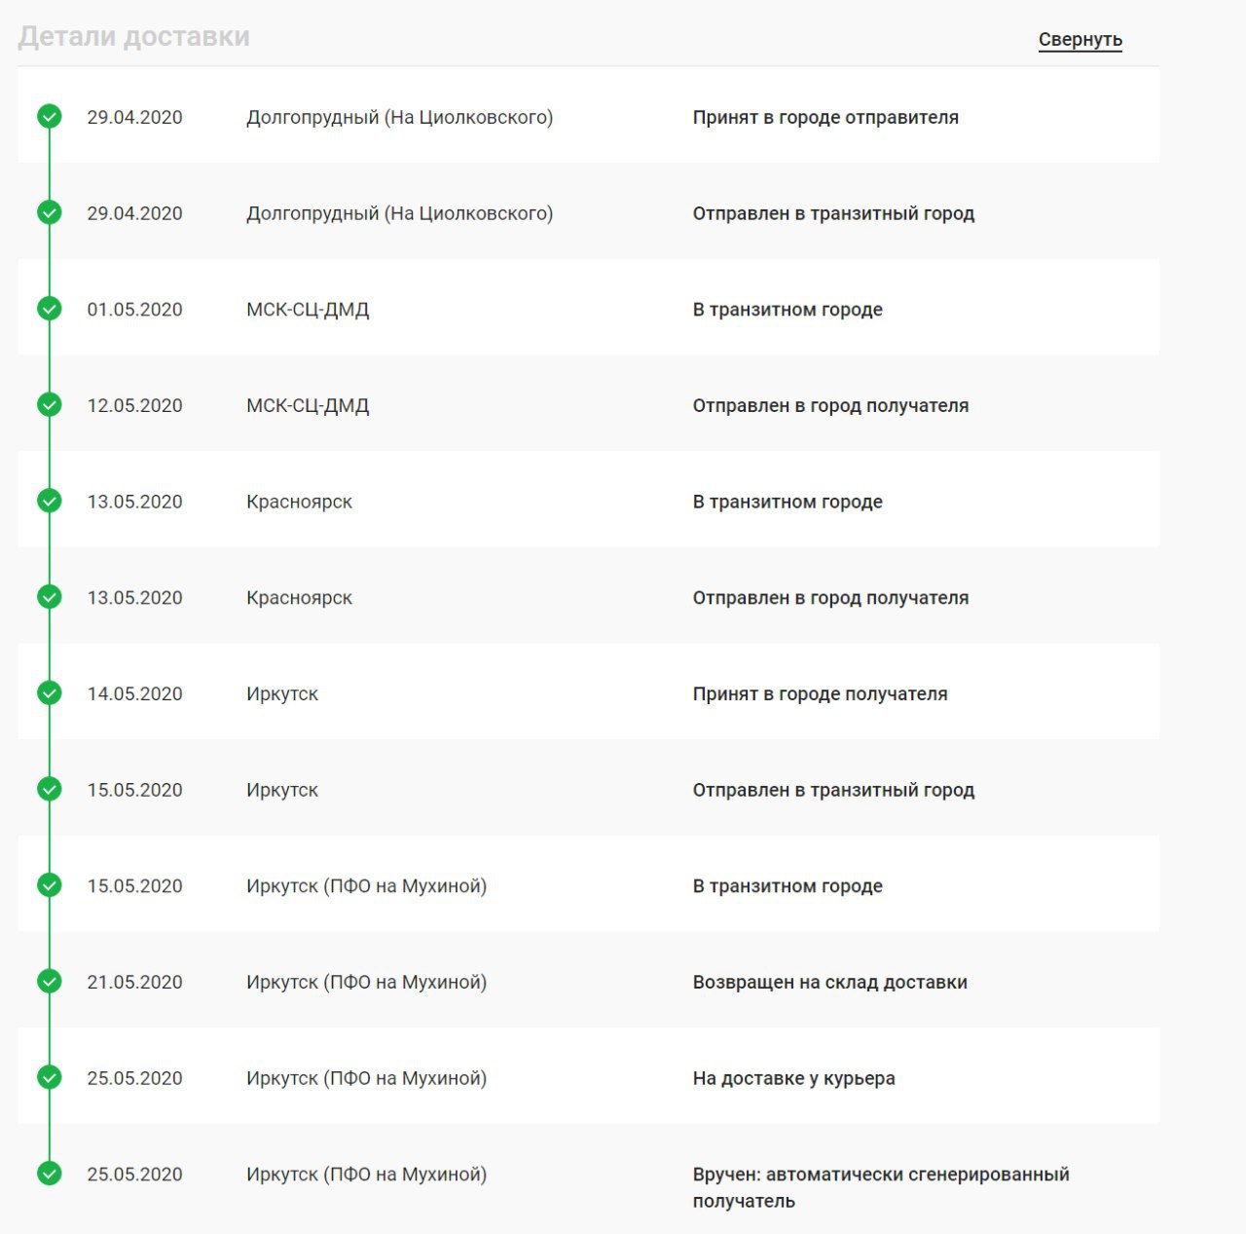This screenshot has width=1246, height=1234.
Task: Select В транзитном городе in ПФО на Мухиной row
Action: [788, 886]
